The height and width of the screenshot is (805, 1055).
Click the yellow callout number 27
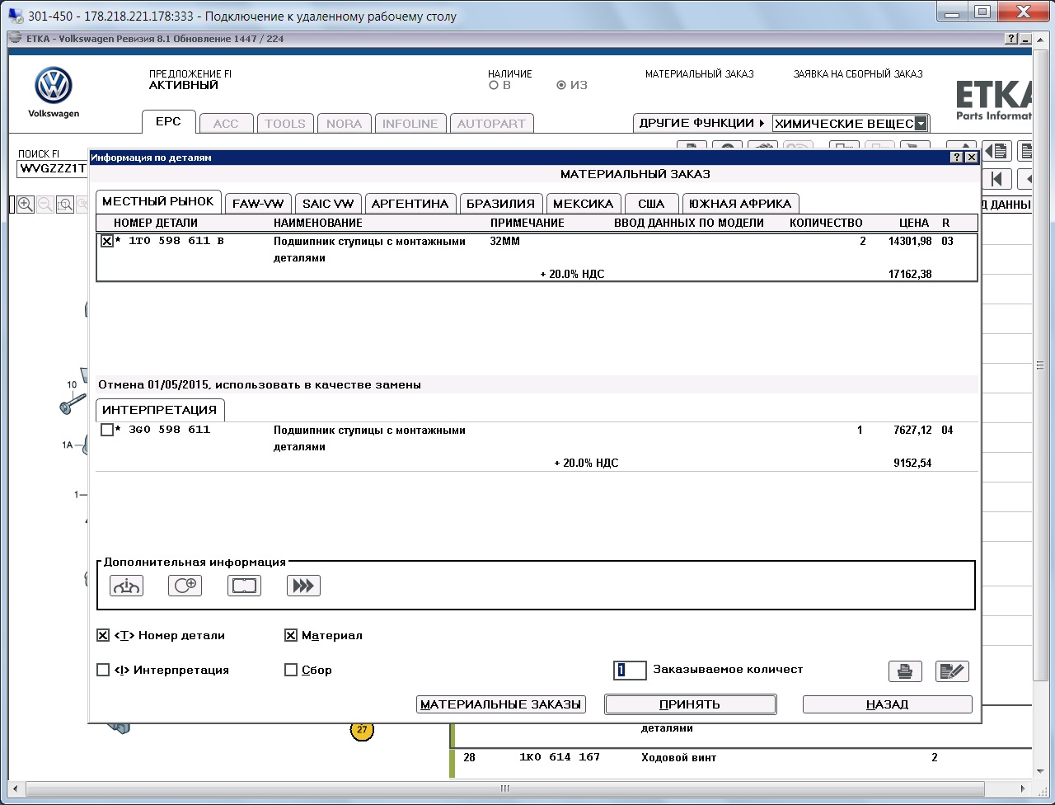[x=362, y=730]
